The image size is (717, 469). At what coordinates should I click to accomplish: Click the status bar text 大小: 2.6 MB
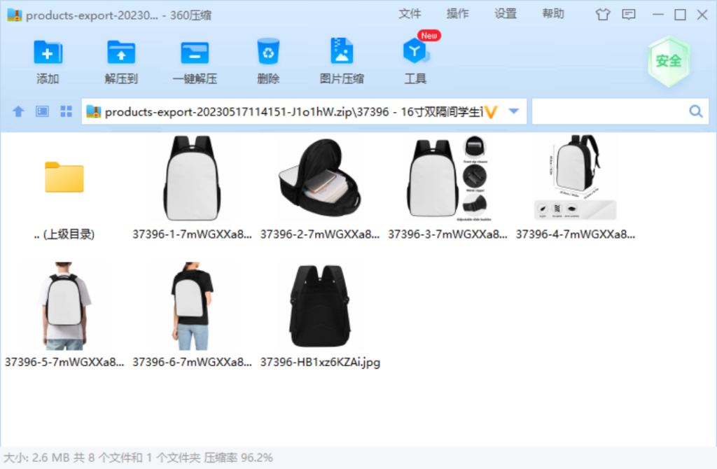pos(36,458)
